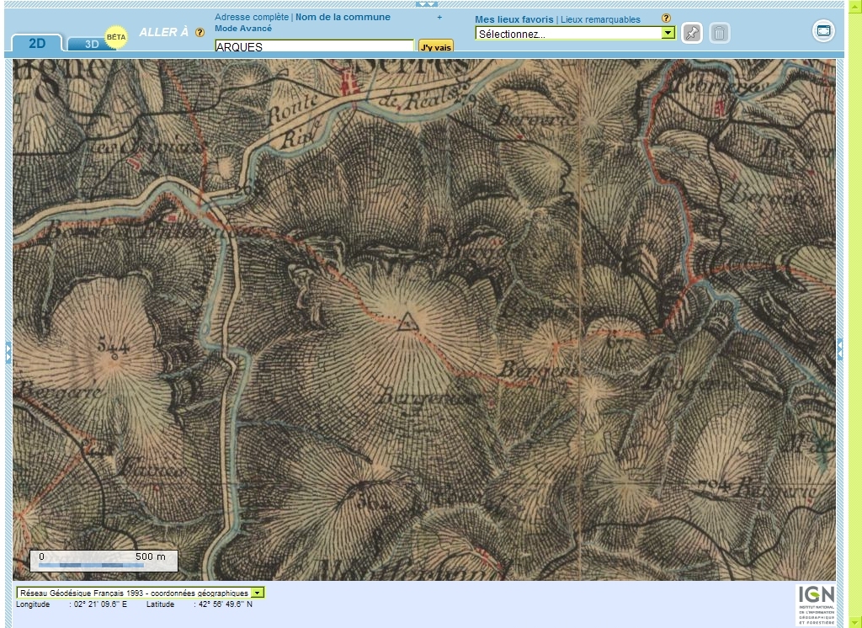
Task: Open help icon next to ALLER À
Action: click(x=200, y=33)
